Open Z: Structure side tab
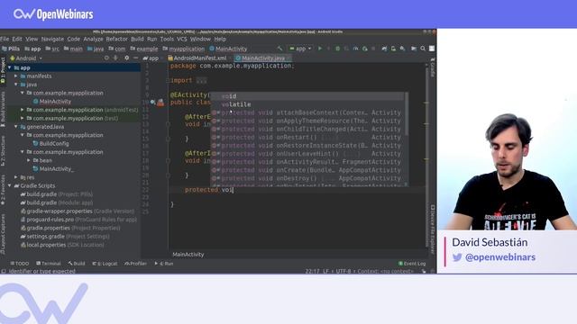This screenshot has height=324, width=577. [x=3, y=150]
